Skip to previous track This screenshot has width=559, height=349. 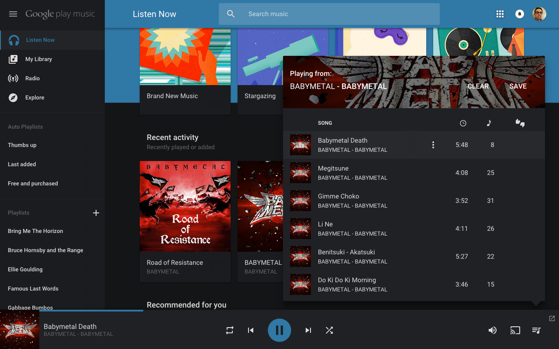tap(251, 330)
